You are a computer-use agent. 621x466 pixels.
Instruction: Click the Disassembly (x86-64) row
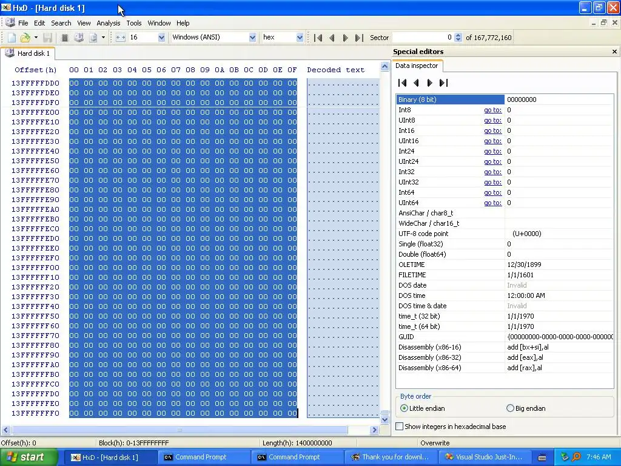tap(505, 368)
